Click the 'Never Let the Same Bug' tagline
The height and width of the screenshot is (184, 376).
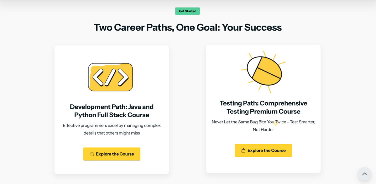click(263, 122)
